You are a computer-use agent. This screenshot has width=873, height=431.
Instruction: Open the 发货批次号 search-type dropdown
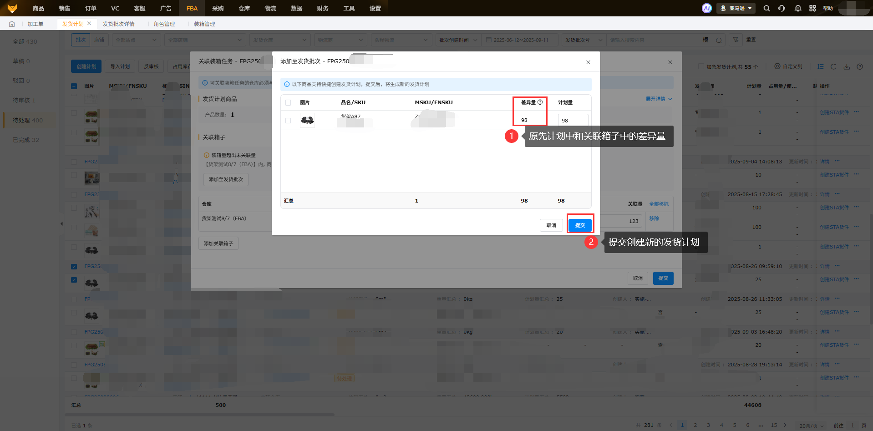coord(584,40)
